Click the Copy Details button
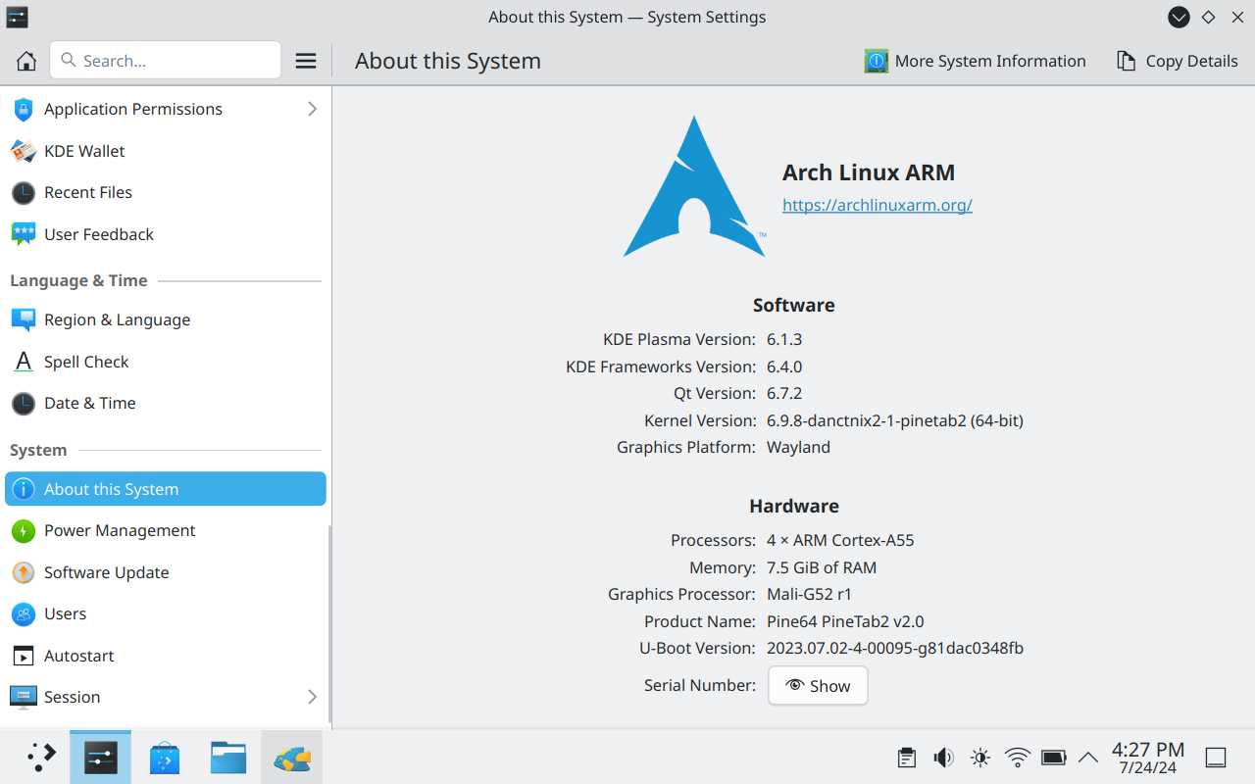The height and width of the screenshot is (784, 1255). pyautogui.click(x=1178, y=61)
